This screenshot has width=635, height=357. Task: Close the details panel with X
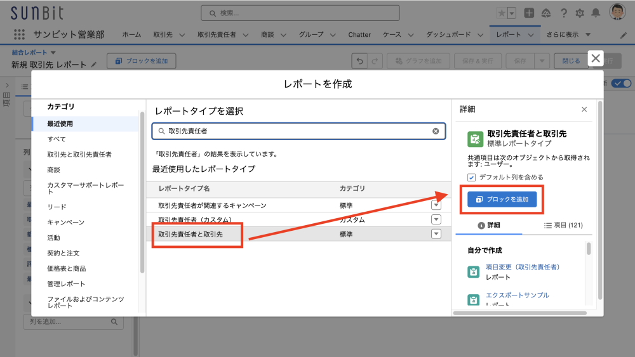(x=584, y=110)
